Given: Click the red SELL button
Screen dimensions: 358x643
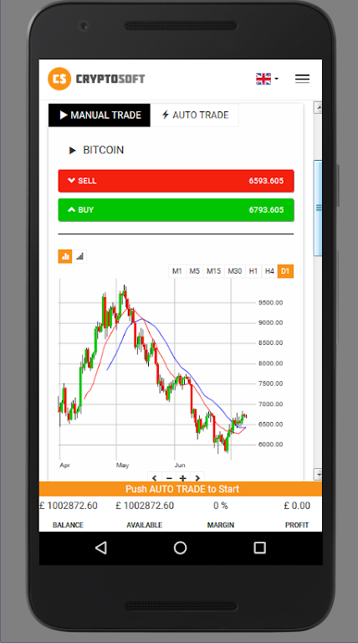Looking at the screenshot, I should (176, 181).
